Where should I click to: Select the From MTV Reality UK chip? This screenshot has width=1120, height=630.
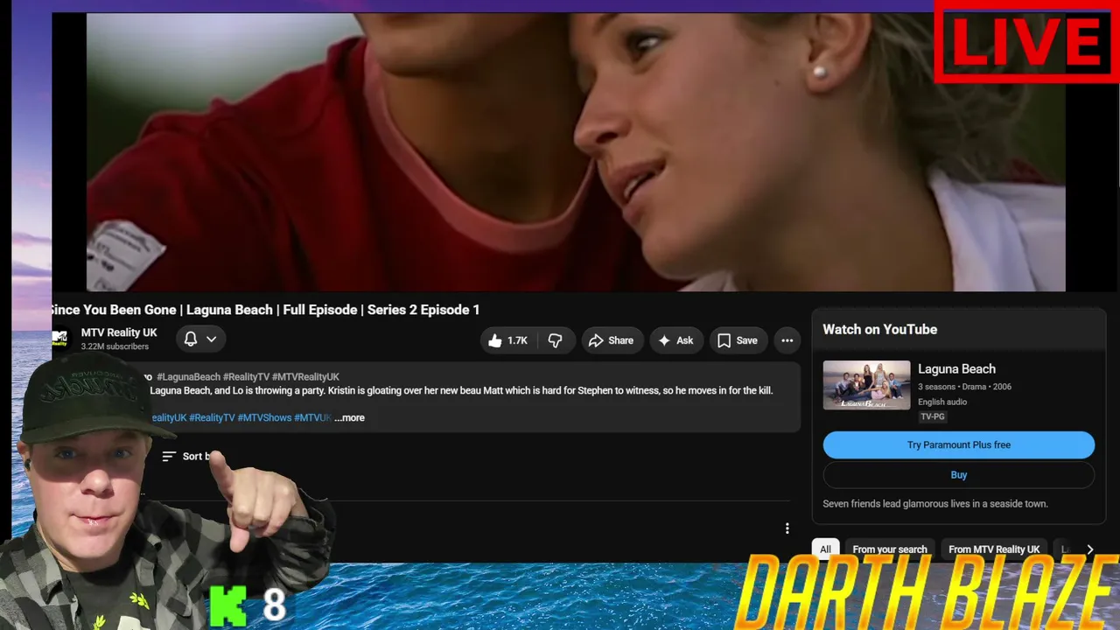pos(994,549)
